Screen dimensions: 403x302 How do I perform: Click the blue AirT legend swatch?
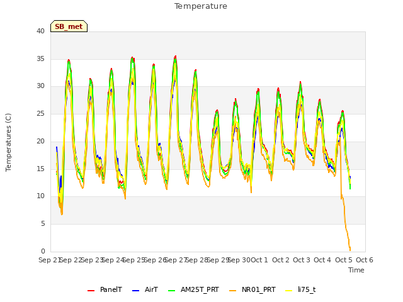136,291
